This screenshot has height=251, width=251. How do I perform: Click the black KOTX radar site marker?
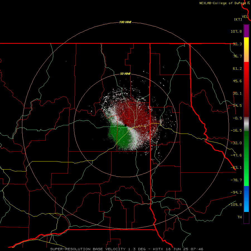[126, 125]
